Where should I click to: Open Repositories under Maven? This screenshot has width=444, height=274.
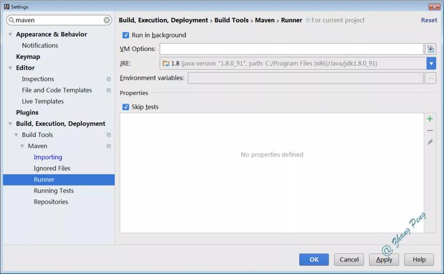click(x=51, y=202)
